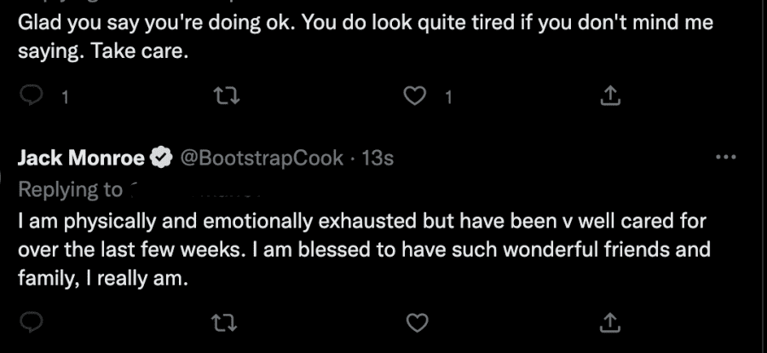This screenshot has width=767, height=353.
Task: Open the reply count '1' on top tweet
Action: pos(64,98)
